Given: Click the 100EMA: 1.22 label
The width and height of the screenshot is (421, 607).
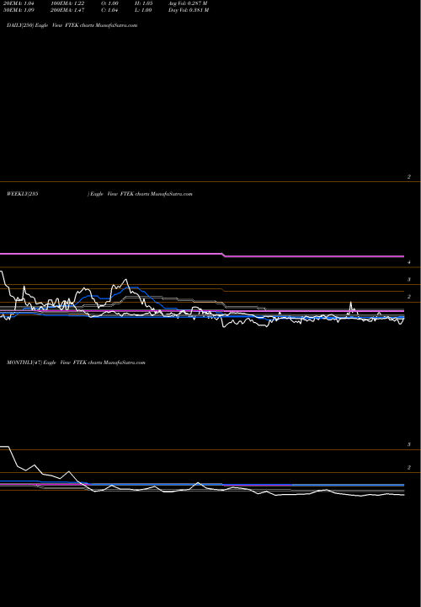Looking at the screenshot, I should [x=67, y=3].
